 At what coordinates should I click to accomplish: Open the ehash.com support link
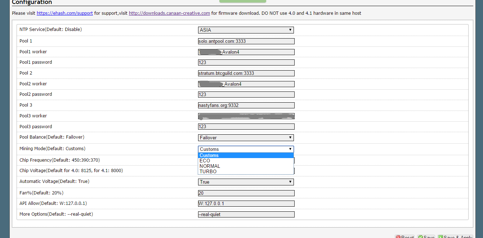tap(64, 13)
